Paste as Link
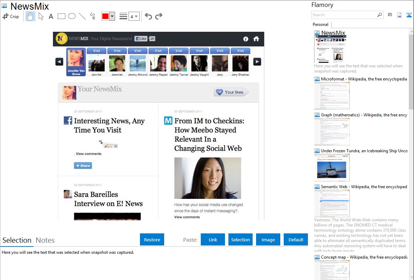This screenshot has width=414, height=280. pos(213,240)
